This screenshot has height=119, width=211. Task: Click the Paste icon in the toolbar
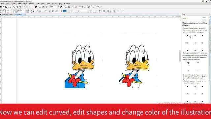[20, 7]
